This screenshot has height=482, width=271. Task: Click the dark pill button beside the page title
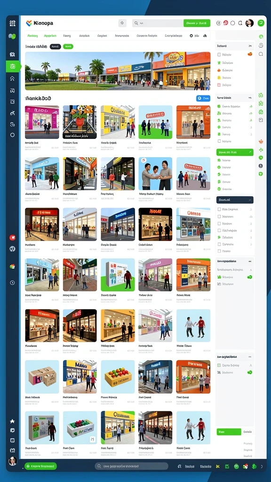[56, 47]
